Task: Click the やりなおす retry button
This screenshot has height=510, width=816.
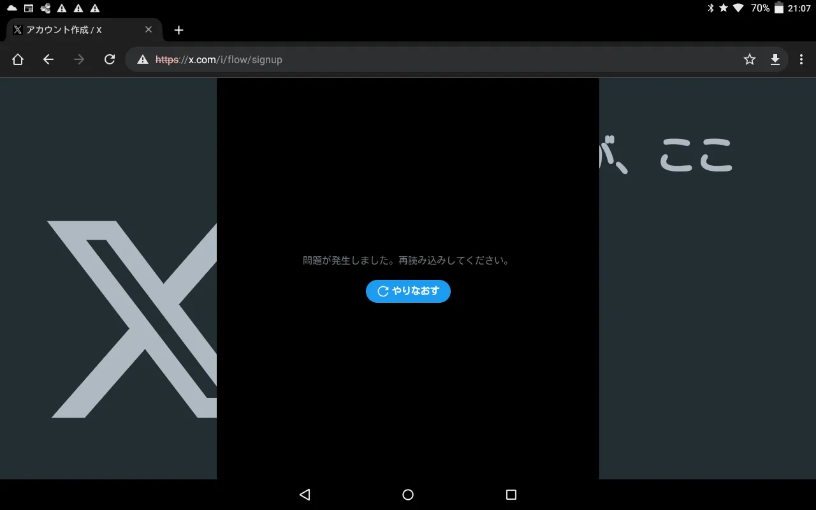Action: coord(408,291)
